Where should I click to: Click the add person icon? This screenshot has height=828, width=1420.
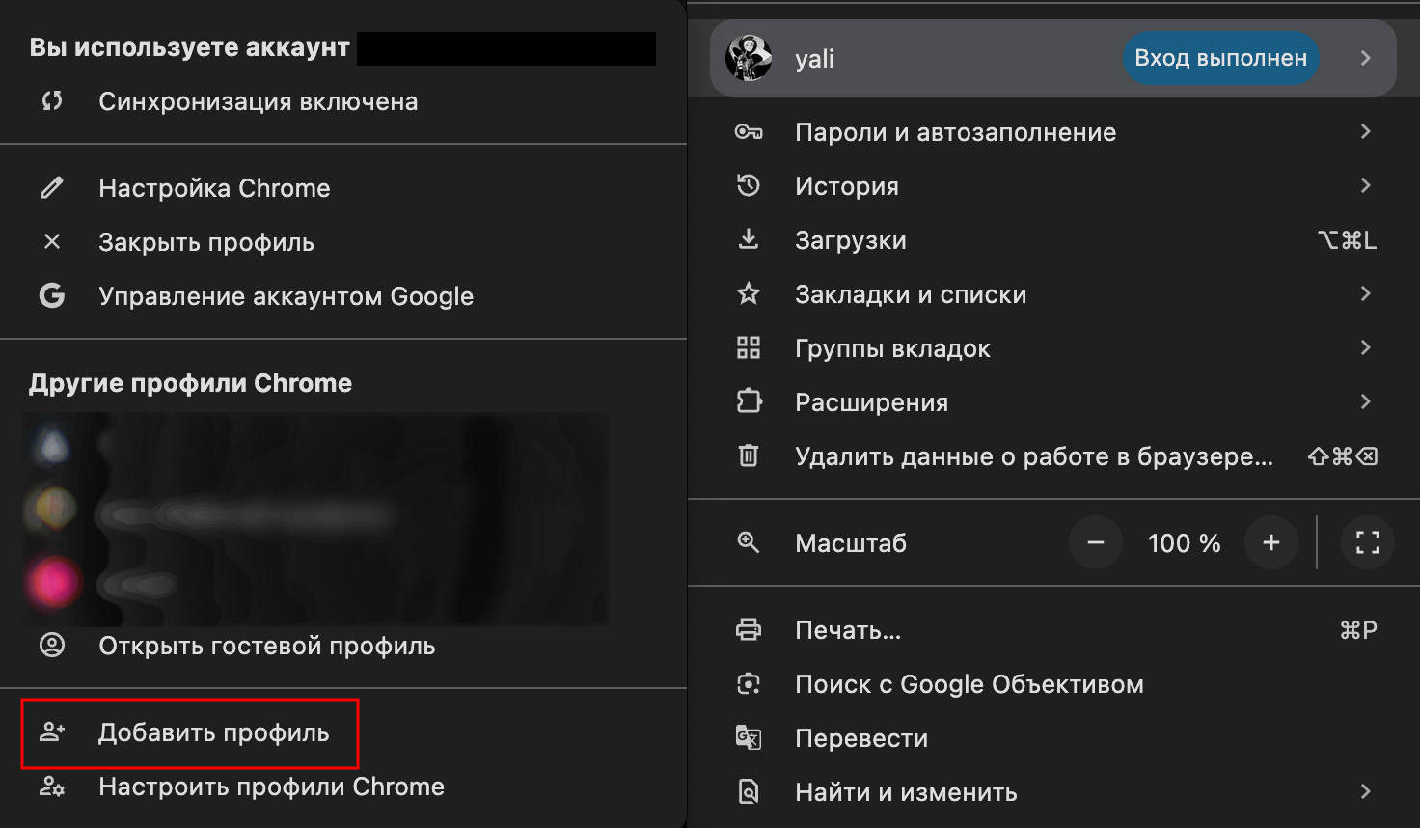52,732
